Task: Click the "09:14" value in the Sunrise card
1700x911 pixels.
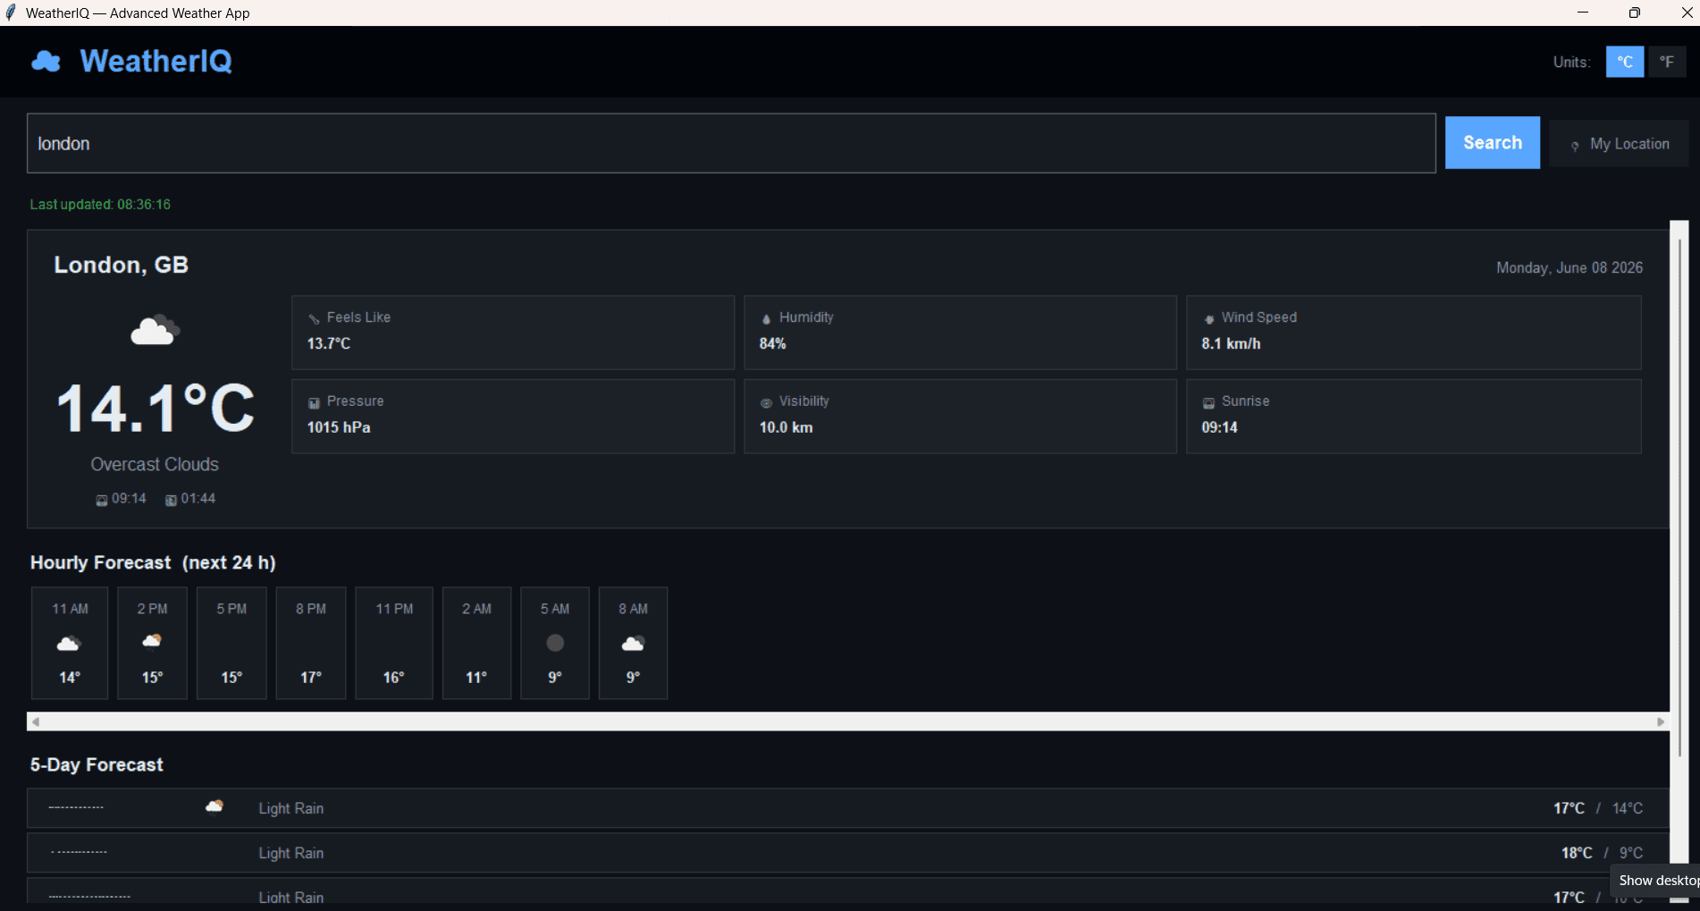Action: (x=1219, y=427)
